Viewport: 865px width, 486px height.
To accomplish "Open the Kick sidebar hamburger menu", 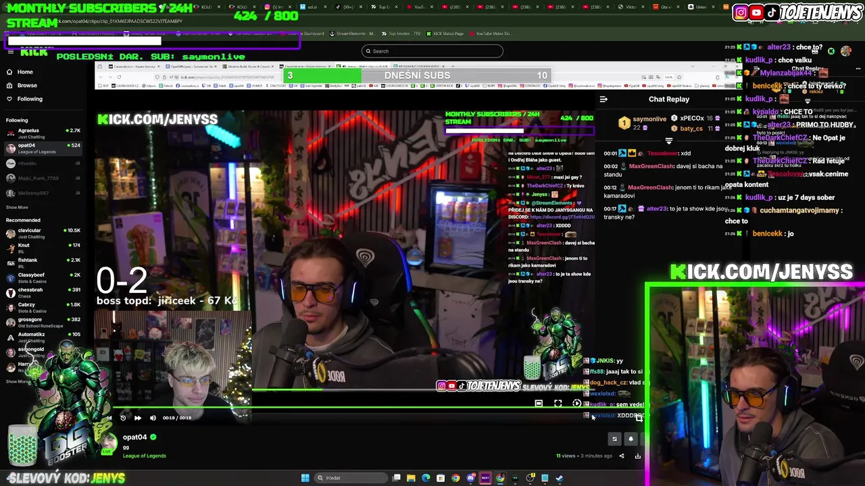I will (9, 51).
